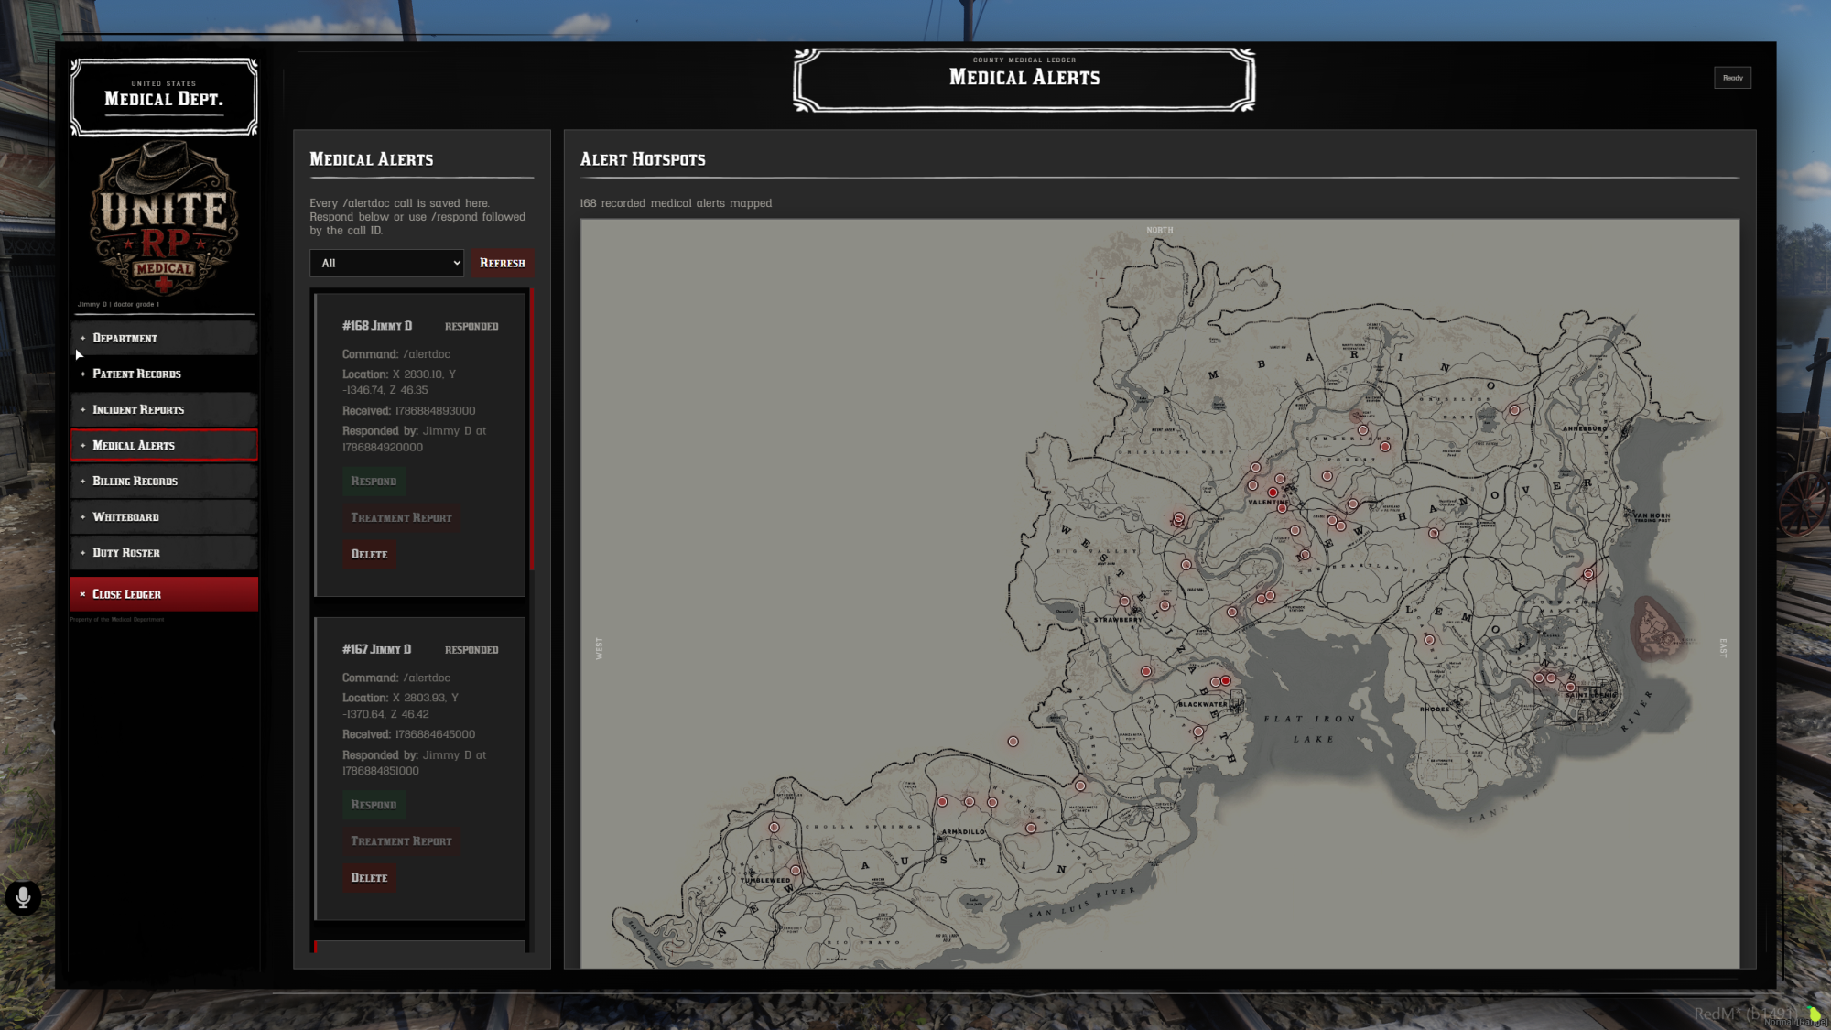Viewport: 1831px width, 1030px height.
Task: Select the isolated alert marker outside the map's west coast
Action: [1013, 742]
